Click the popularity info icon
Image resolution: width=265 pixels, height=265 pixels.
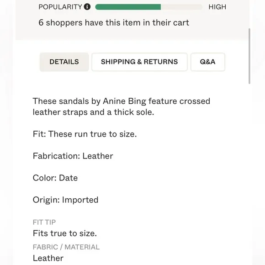(x=87, y=7)
